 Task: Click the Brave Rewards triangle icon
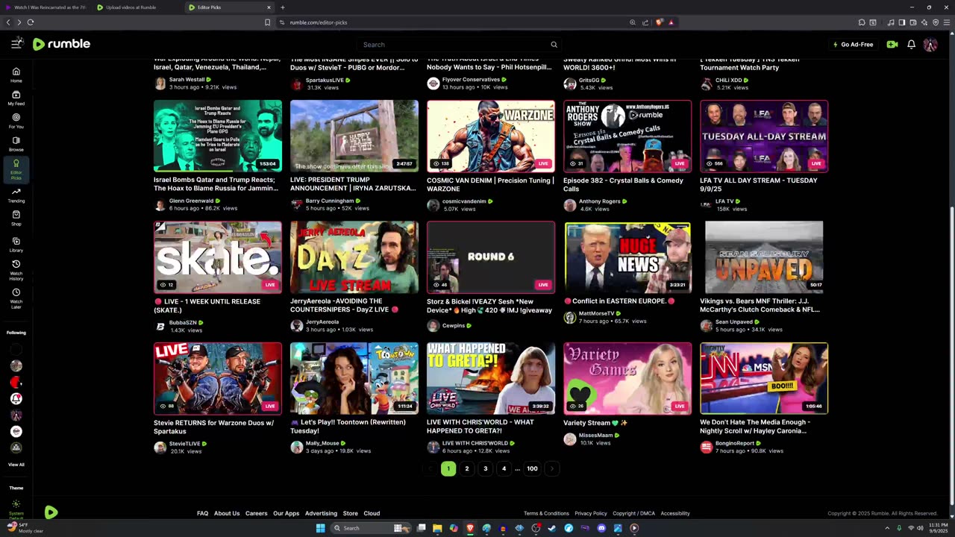click(x=671, y=22)
